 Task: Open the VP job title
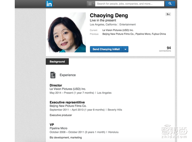[x=52, y=125]
